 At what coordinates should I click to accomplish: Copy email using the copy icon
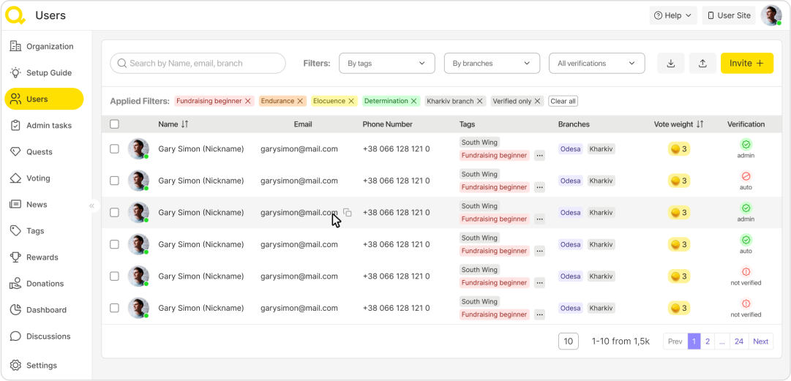tap(348, 213)
